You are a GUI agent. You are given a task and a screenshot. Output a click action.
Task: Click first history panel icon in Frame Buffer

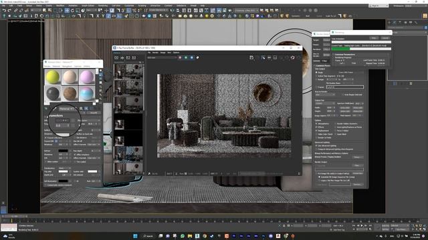click(x=116, y=58)
